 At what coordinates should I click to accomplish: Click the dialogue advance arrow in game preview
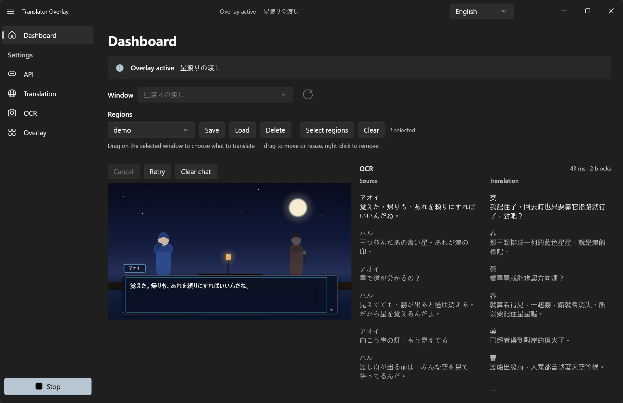331,310
